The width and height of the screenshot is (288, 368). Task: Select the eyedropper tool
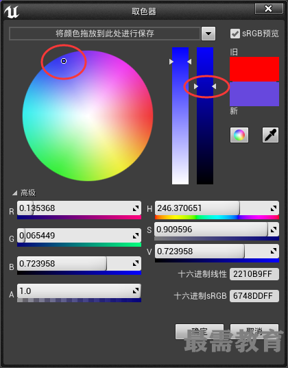(270, 135)
